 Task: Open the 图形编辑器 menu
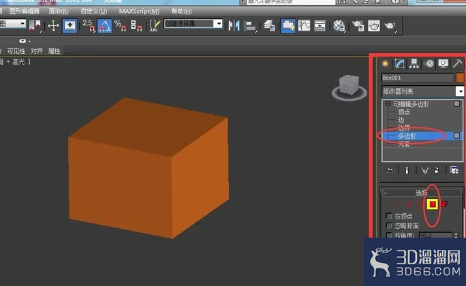[x=25, y=12]
